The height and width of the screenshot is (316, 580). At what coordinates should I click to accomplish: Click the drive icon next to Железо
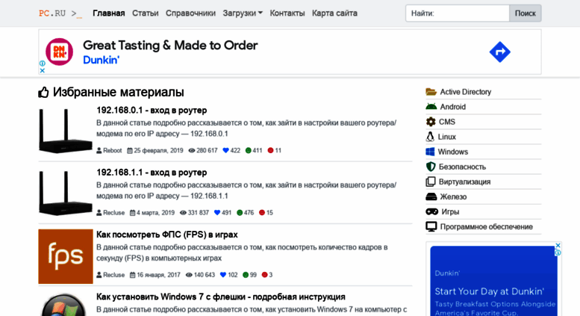tap(431, 197)
